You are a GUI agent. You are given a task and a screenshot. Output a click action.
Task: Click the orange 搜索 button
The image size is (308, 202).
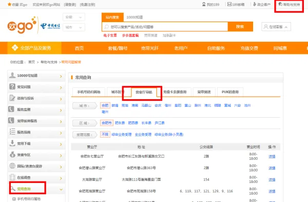pos(240,27)
